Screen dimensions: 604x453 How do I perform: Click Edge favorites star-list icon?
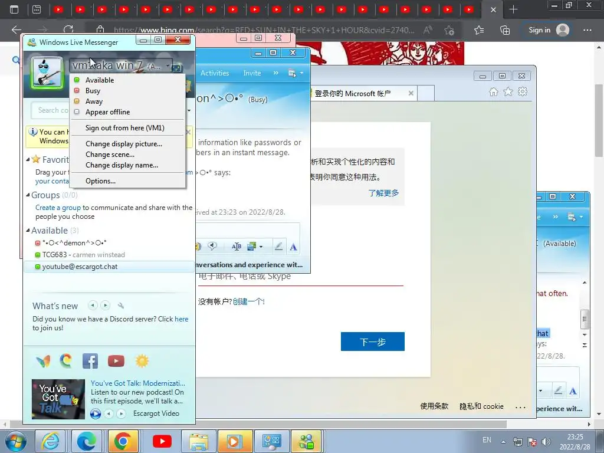(x=479, y=30)
